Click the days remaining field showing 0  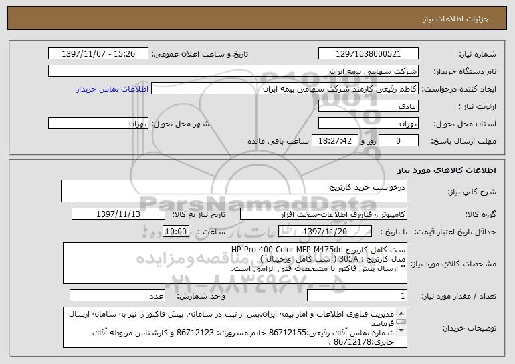click(399, 140)
